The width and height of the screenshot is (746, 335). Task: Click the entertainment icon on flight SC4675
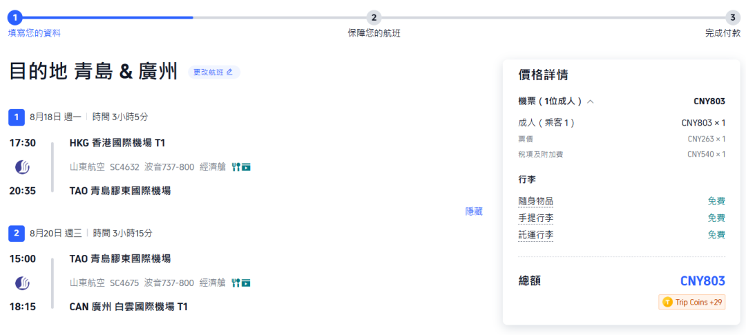246,283
